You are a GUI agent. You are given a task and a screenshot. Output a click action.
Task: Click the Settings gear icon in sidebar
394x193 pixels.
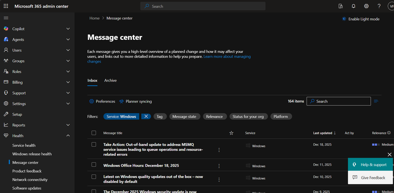click(6, 104)
